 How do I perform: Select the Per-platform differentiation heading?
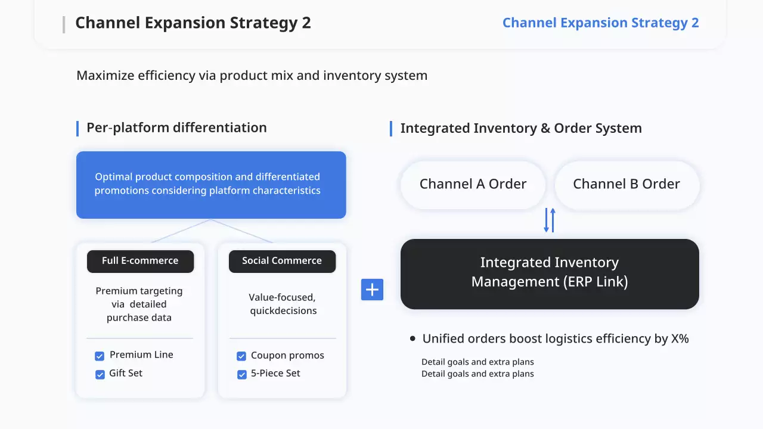(176, 128)
